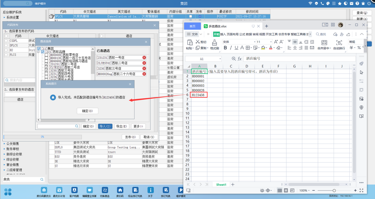
Task: Open 最优价计划 taskbar icon
Action: (x=59, y=190)
